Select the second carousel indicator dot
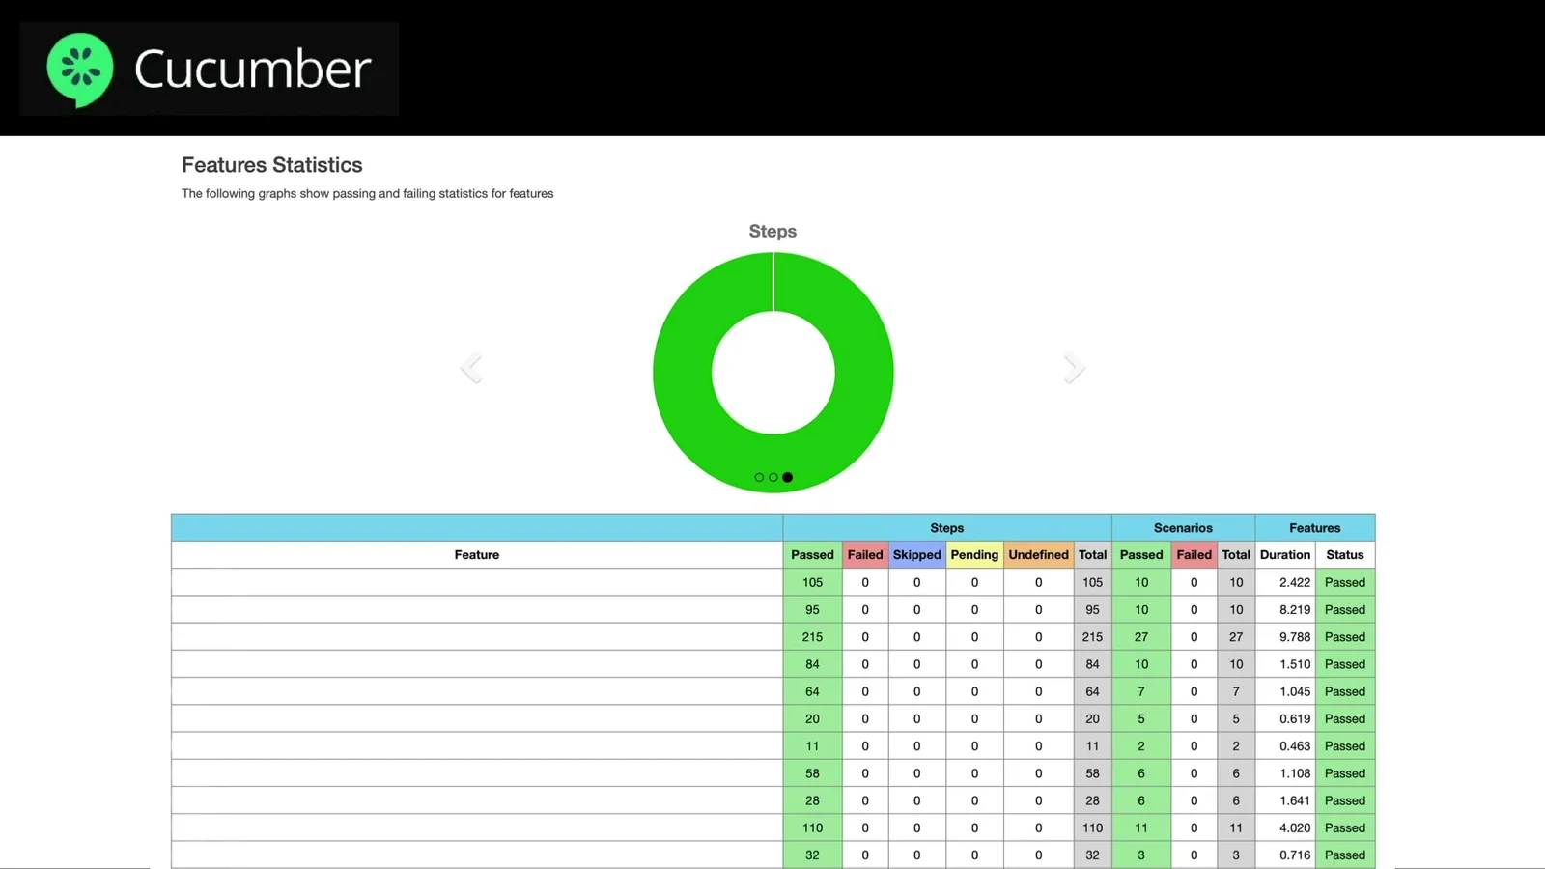This screenshot has height=869, width=1545. click(x=773, y=477)
